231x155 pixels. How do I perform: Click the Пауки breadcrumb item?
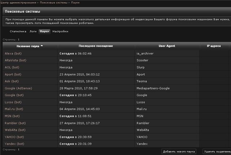[x=75, y=3]
